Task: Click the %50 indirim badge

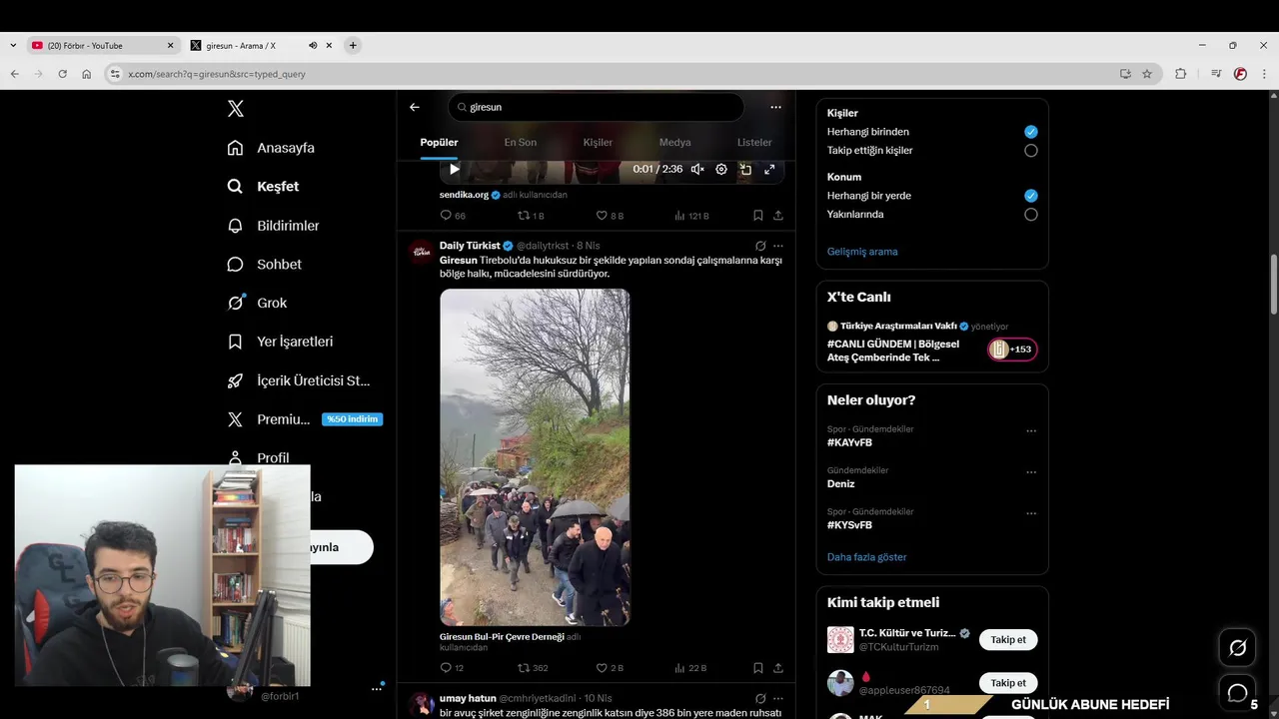Action: pyautogui.click(x=352, y=419)
